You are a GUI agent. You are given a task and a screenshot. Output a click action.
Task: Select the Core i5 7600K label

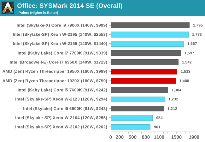tap(62, 90)
